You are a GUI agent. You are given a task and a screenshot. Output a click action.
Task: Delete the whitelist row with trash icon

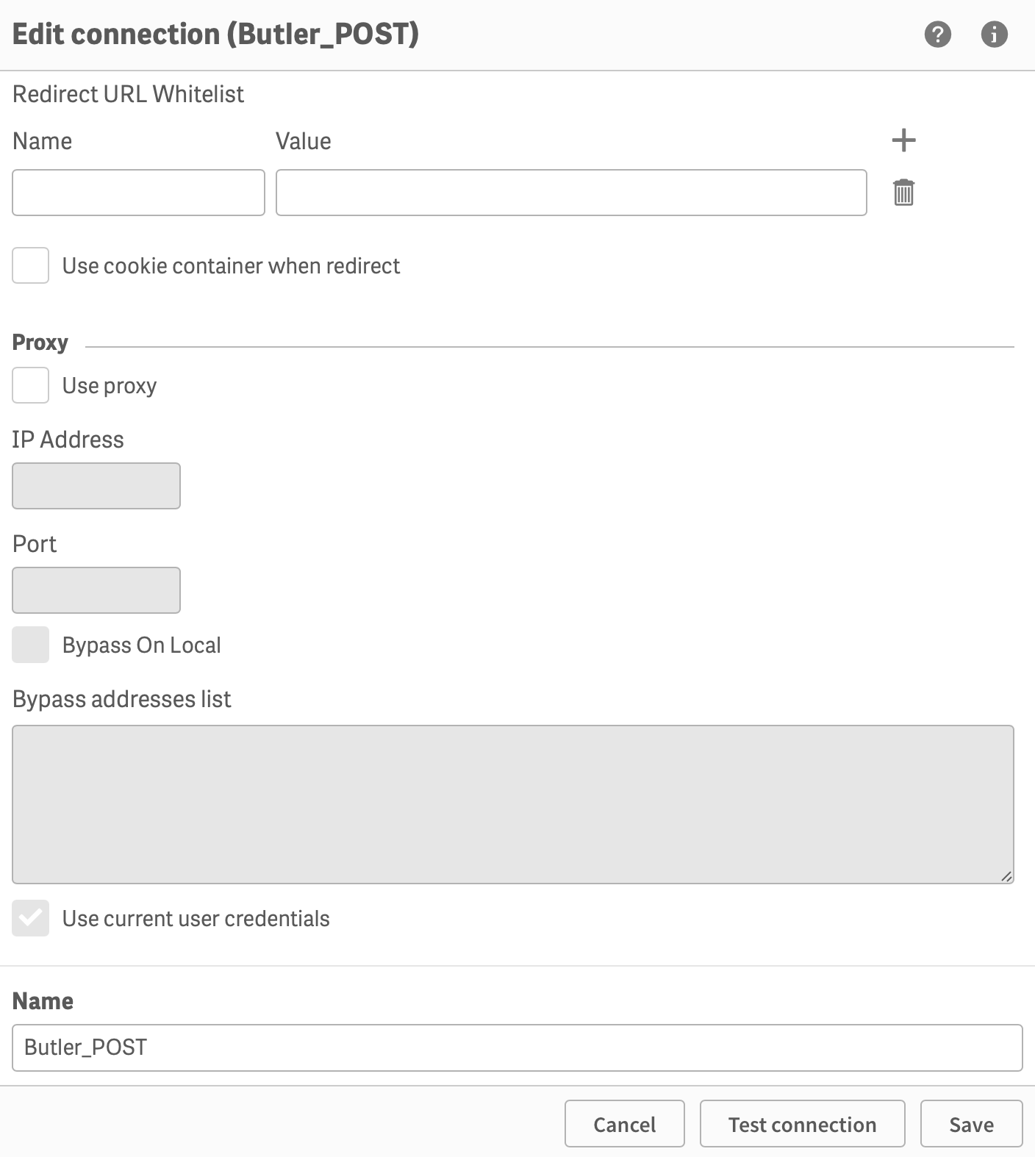[903, 193]
